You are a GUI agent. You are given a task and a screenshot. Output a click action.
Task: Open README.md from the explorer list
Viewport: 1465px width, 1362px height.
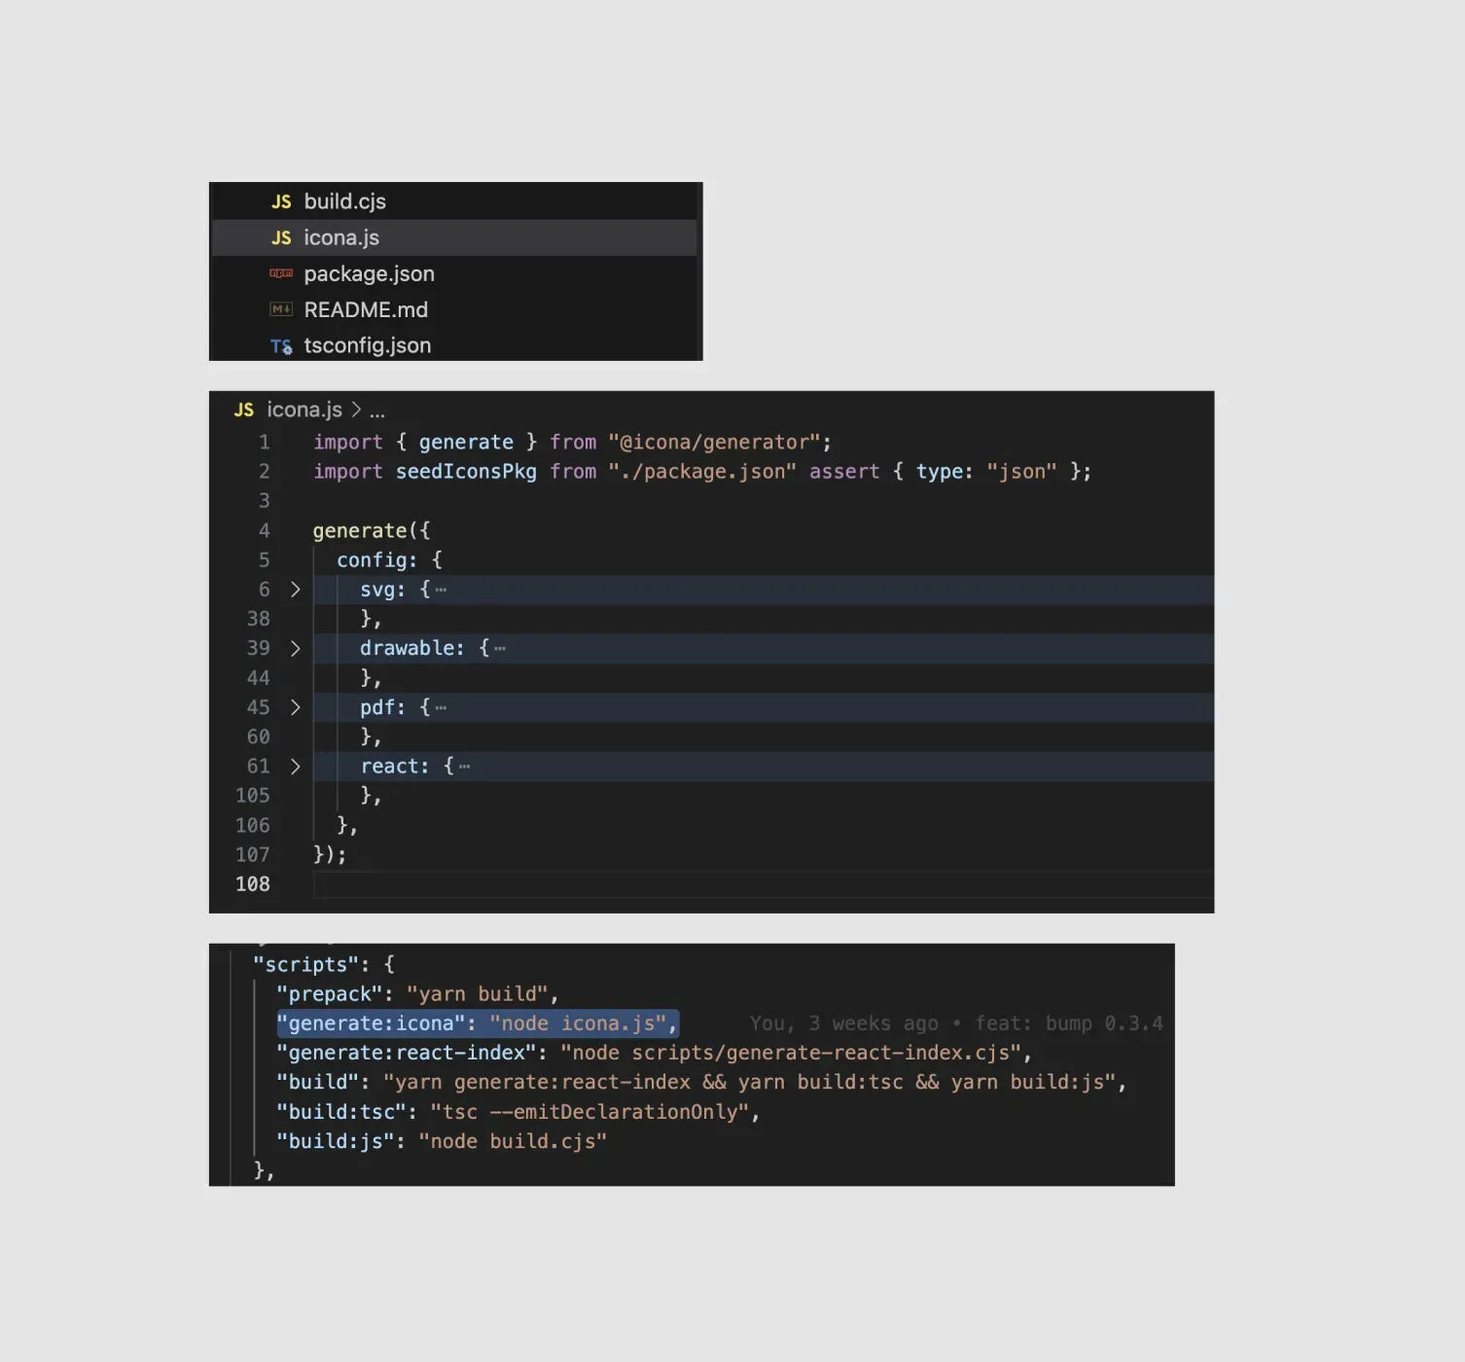pos(366,309)
